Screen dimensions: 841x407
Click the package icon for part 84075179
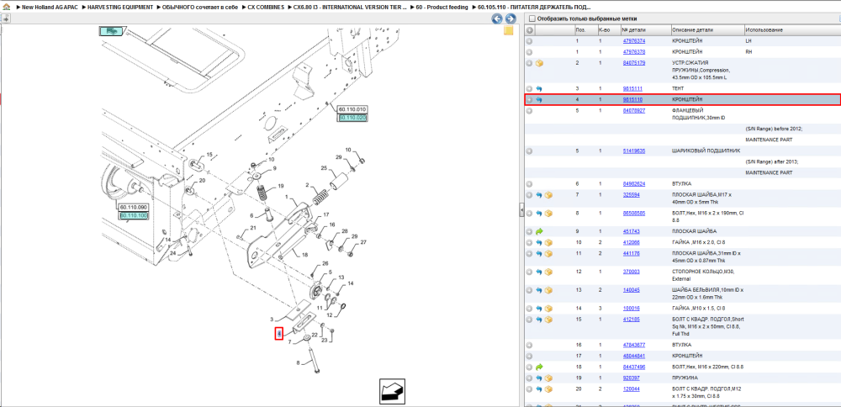(540, 63)
